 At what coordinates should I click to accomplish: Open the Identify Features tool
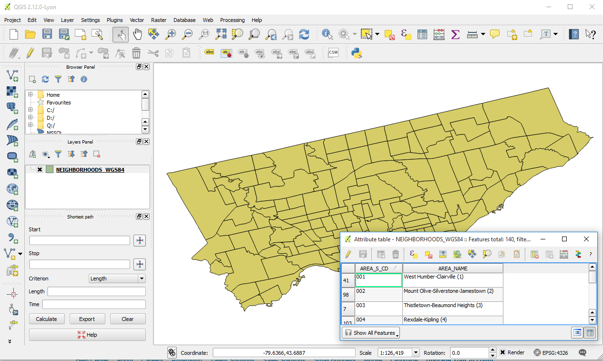pos(327,34)
